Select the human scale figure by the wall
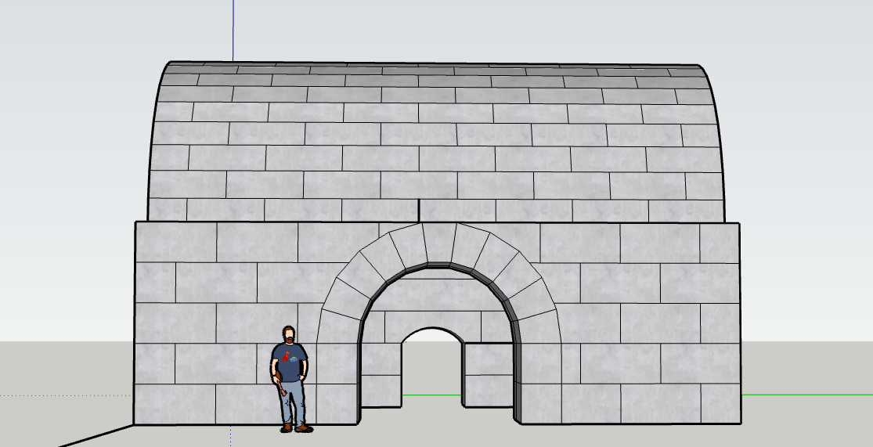The image size is (873, 447). pyautogui.click(x=291, y=377)
